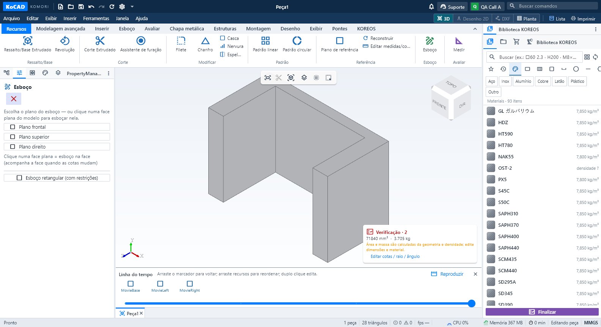The height and width of the screenshot is (327, 601).
Task: Click the purple Finalizar button
Action: click(x=542, y=312)
